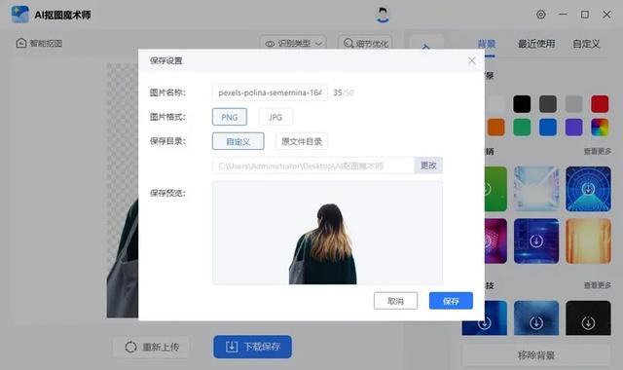Select JPG image format
The image size is (623, 370).
[275, 117]
